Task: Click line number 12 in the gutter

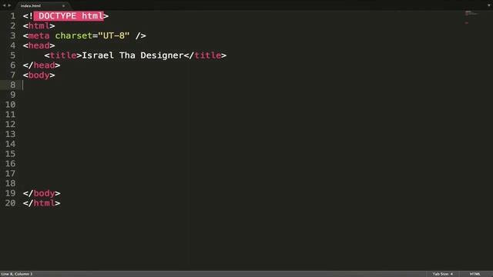Action: (10, 125)
